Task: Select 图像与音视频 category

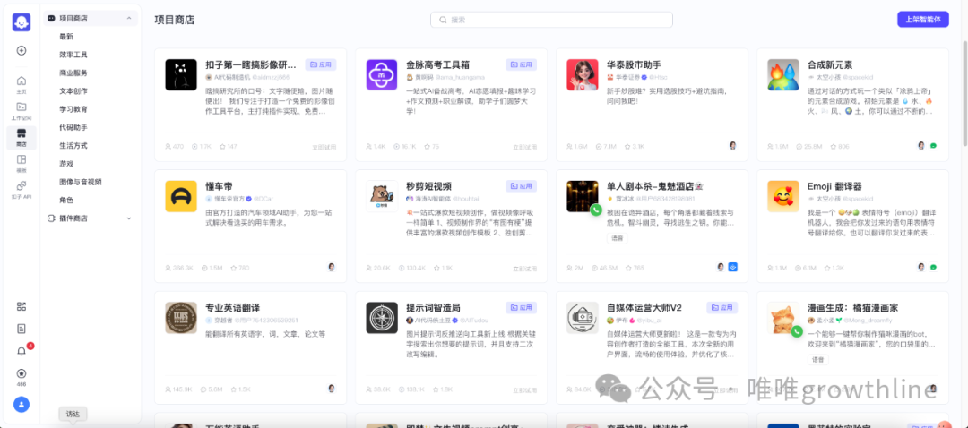Action: tap(81, 182)
